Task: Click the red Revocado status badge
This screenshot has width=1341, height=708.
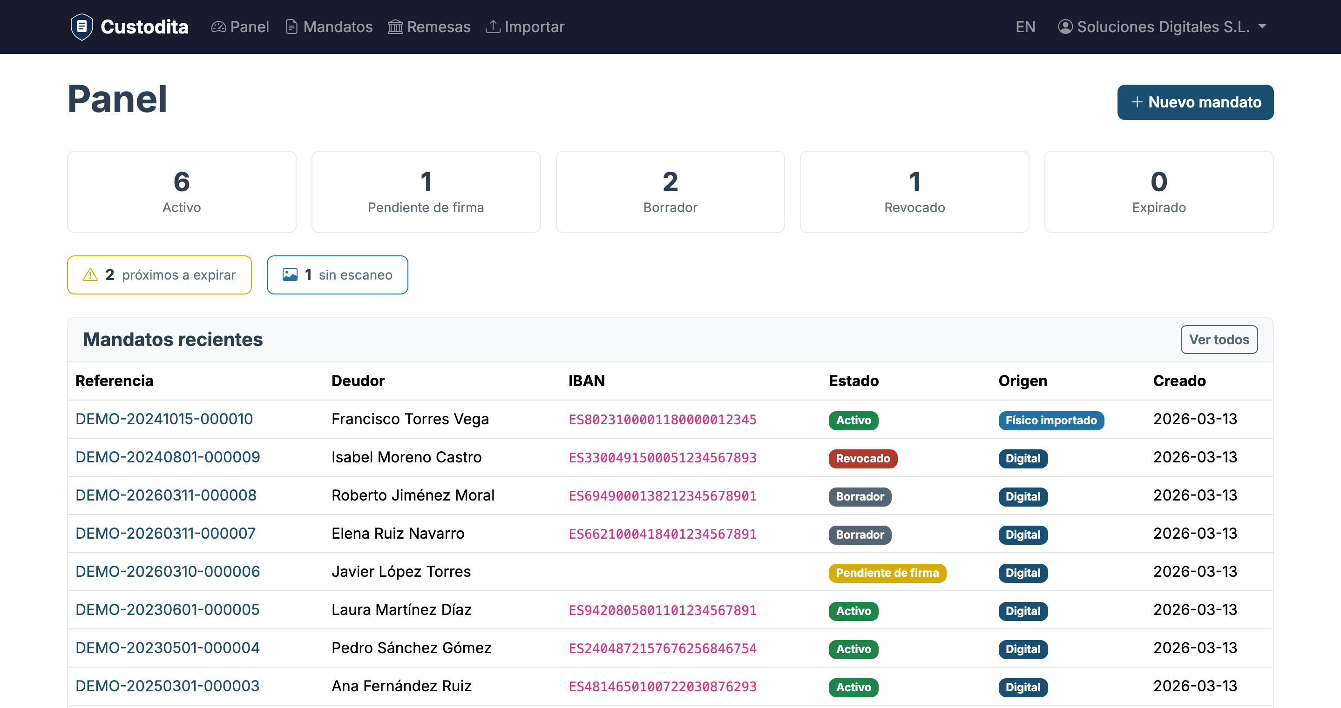Action: 863,458
